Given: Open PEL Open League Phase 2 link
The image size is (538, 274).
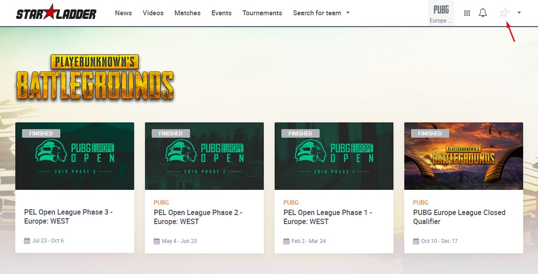Looking at the screenshot, I should click(198, 217).
